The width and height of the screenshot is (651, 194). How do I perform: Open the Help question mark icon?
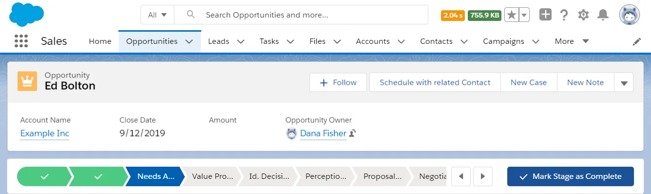564,15
